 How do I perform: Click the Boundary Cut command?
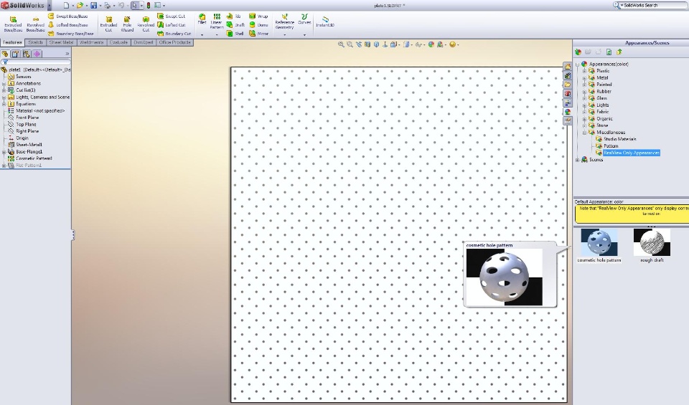tap(174, 34)
